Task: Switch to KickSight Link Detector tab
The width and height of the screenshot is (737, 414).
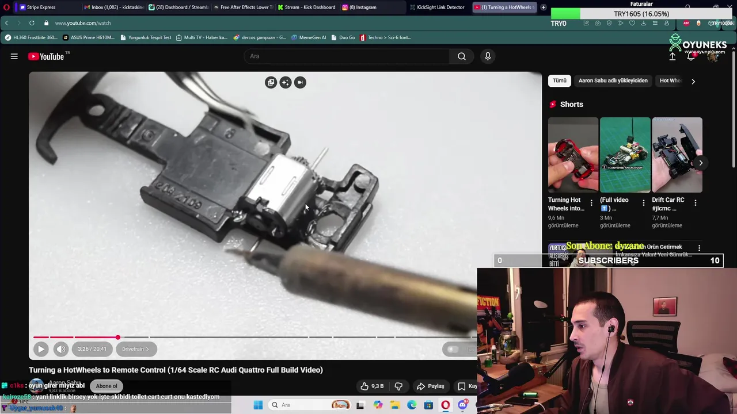Action: (x=437, y=7)
